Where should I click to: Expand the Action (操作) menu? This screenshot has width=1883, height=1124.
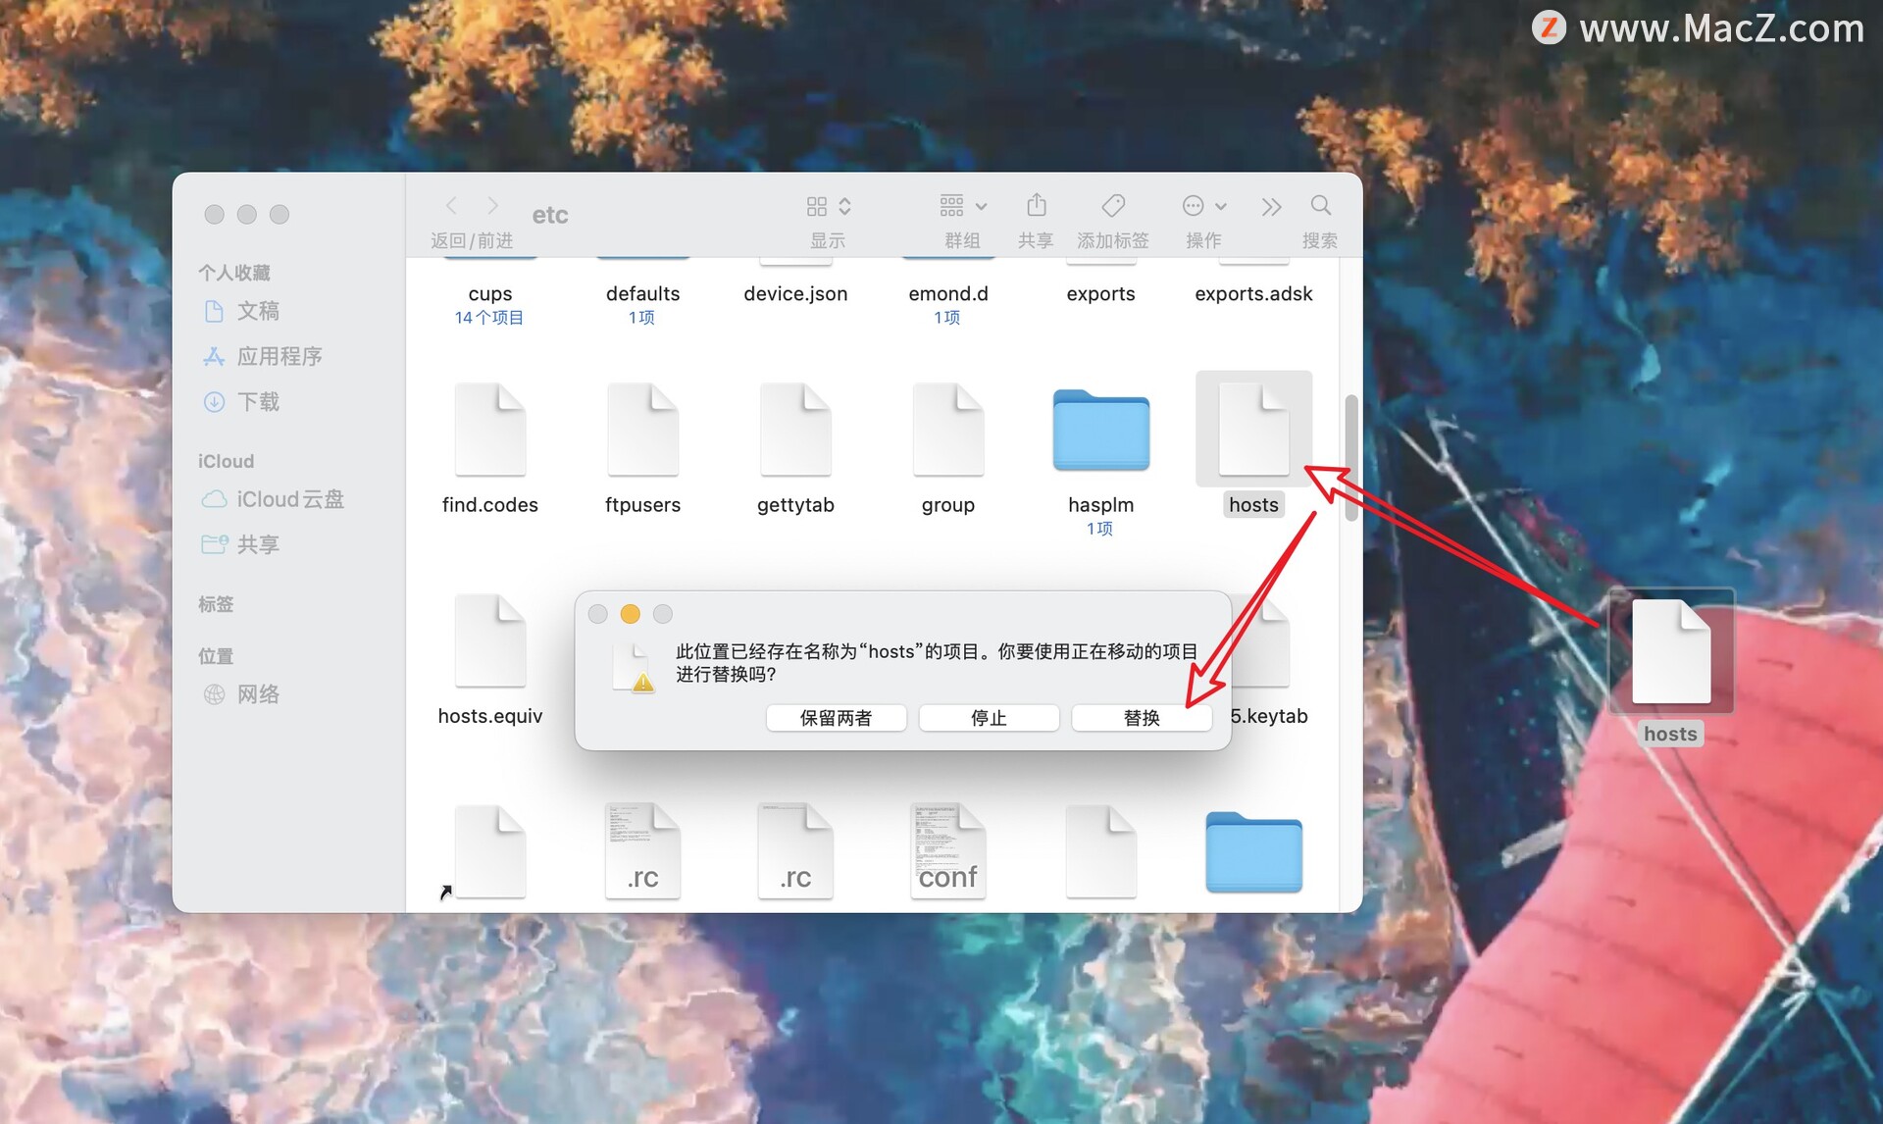pyautogui.click(x=1202, y=206)
